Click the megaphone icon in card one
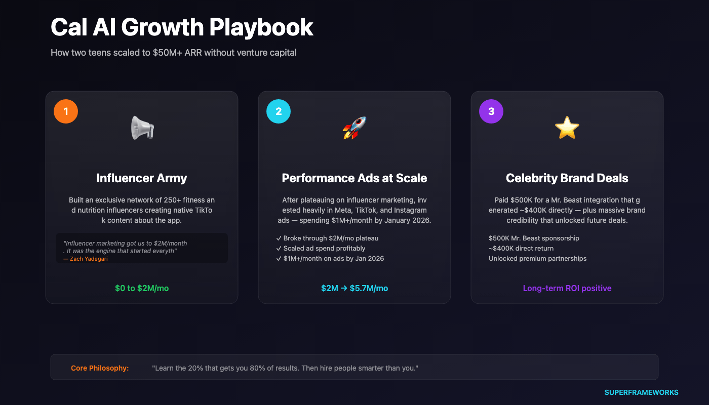Image resolution: width=709 pixels, height=405 pixels. (x=142, y=128)
